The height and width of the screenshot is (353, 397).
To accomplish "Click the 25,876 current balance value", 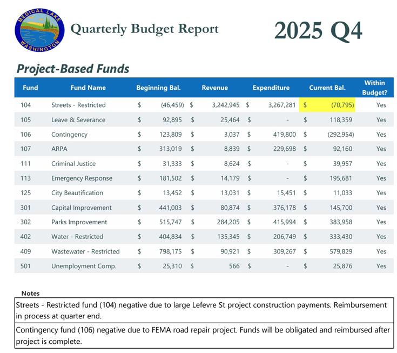I will point(342,266).
